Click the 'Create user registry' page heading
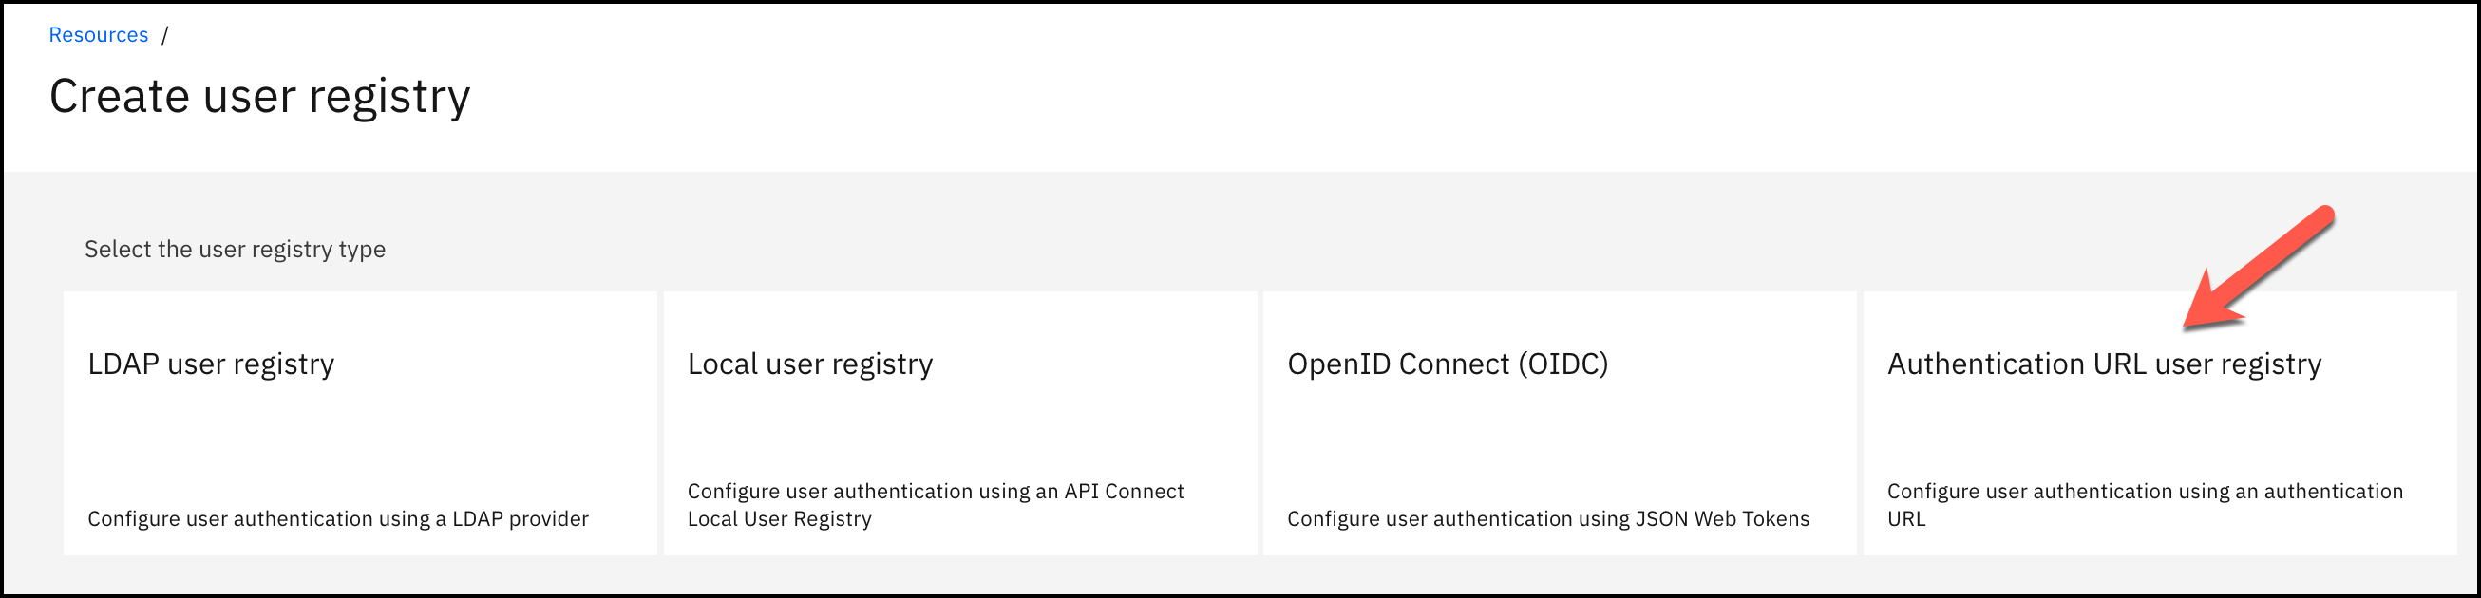The width and height of the screenshot is (2481, 598). pyautogui.click(x=260, y=96)
